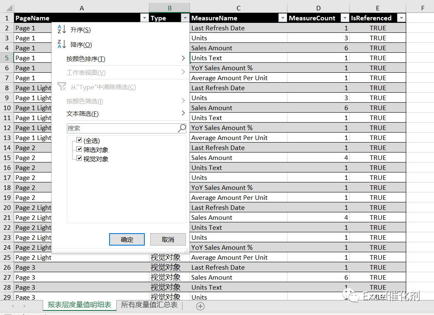
Task: Click the sort descending Z-A icon
Action: pos(61,44)
